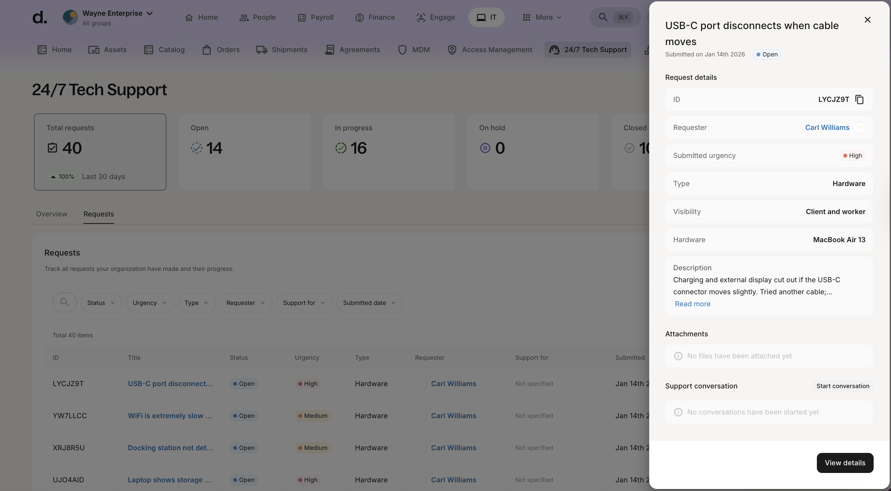891x491 pixels.
Task: Open the Assets section
Action: coord(107,50)
